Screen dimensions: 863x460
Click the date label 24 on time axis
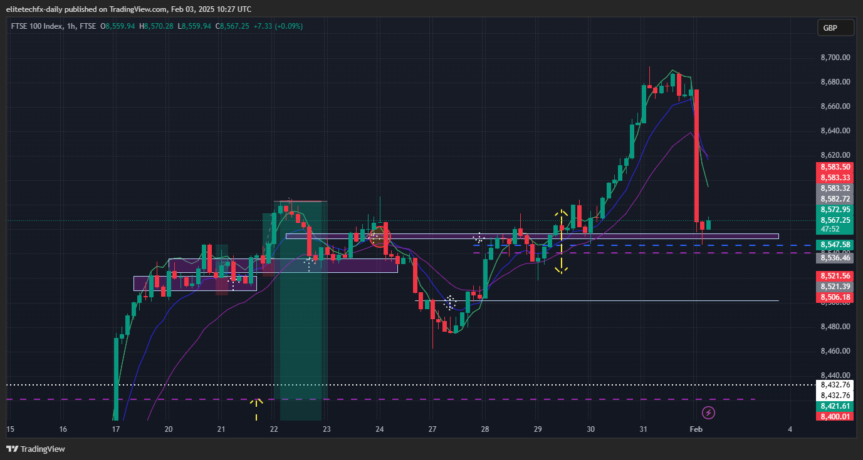pyautogui.click(x=379, y=429)
